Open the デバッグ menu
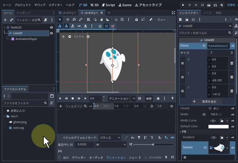Screen dimensions: 238x163 (40, 5)
